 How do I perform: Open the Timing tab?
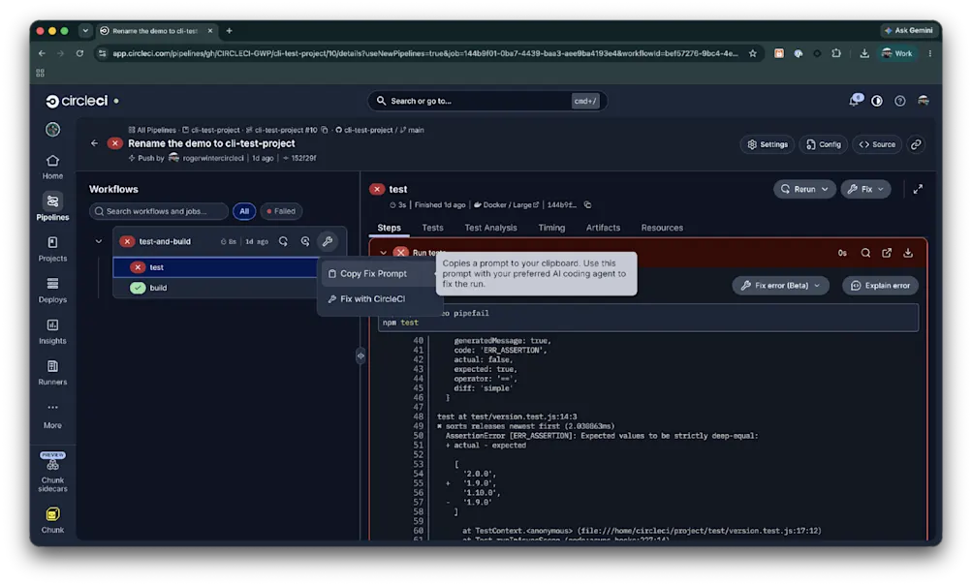(x=551, y=228)
